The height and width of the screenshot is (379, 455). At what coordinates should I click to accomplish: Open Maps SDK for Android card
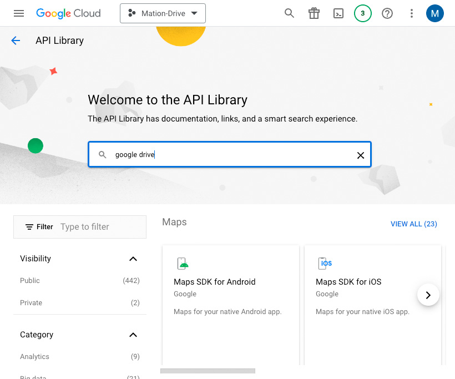(x=231, y=305)
